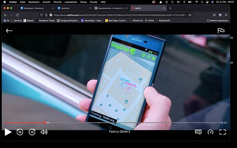Play the Netflix video
Screen dimensions: 237x148
click(8, 132)
